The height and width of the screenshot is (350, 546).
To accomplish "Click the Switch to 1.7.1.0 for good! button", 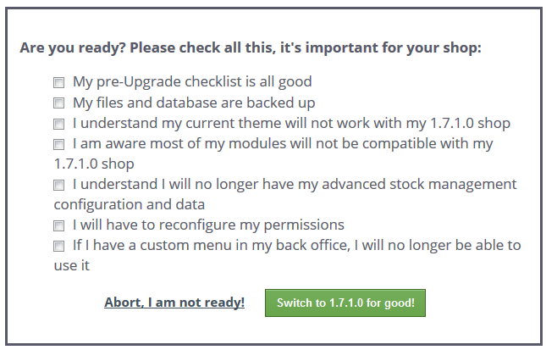I will [345, 303].
